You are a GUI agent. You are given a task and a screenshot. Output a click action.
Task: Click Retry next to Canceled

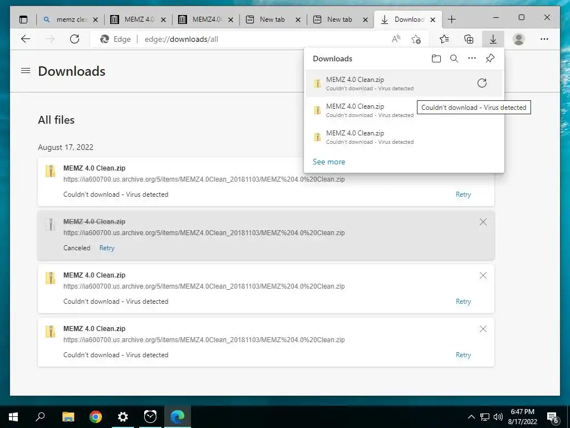[107, 248]
